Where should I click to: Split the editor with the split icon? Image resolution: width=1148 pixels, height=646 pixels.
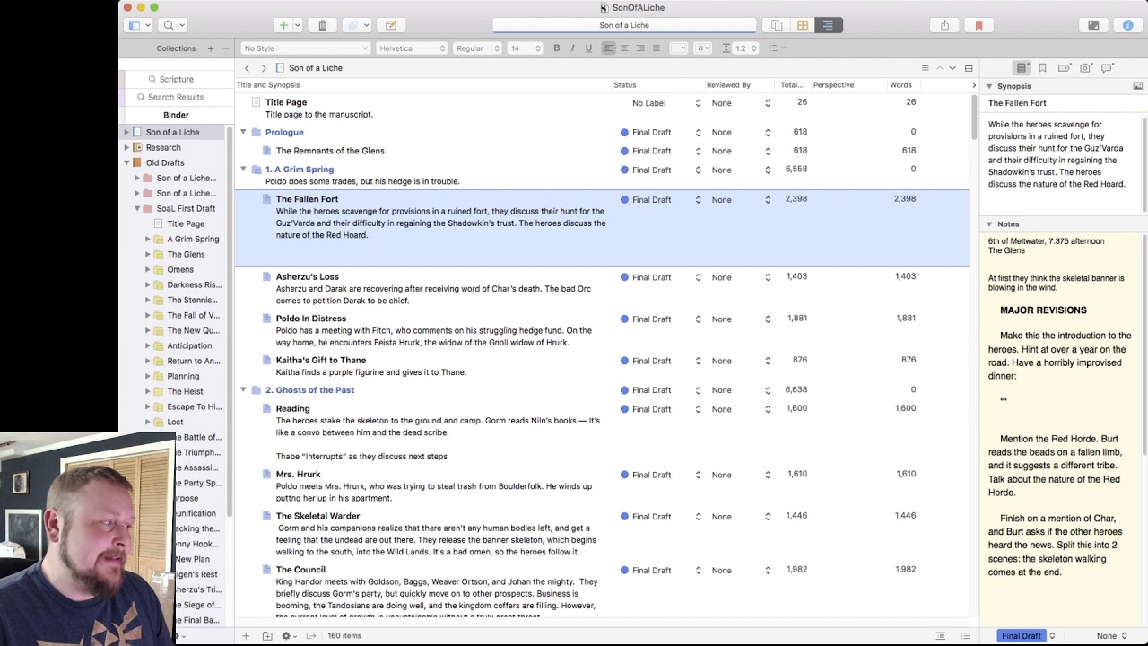click(x=969, y=68)
